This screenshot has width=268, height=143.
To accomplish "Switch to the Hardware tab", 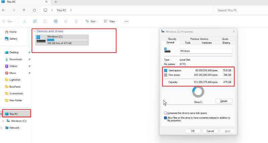I will coord(207,43).
